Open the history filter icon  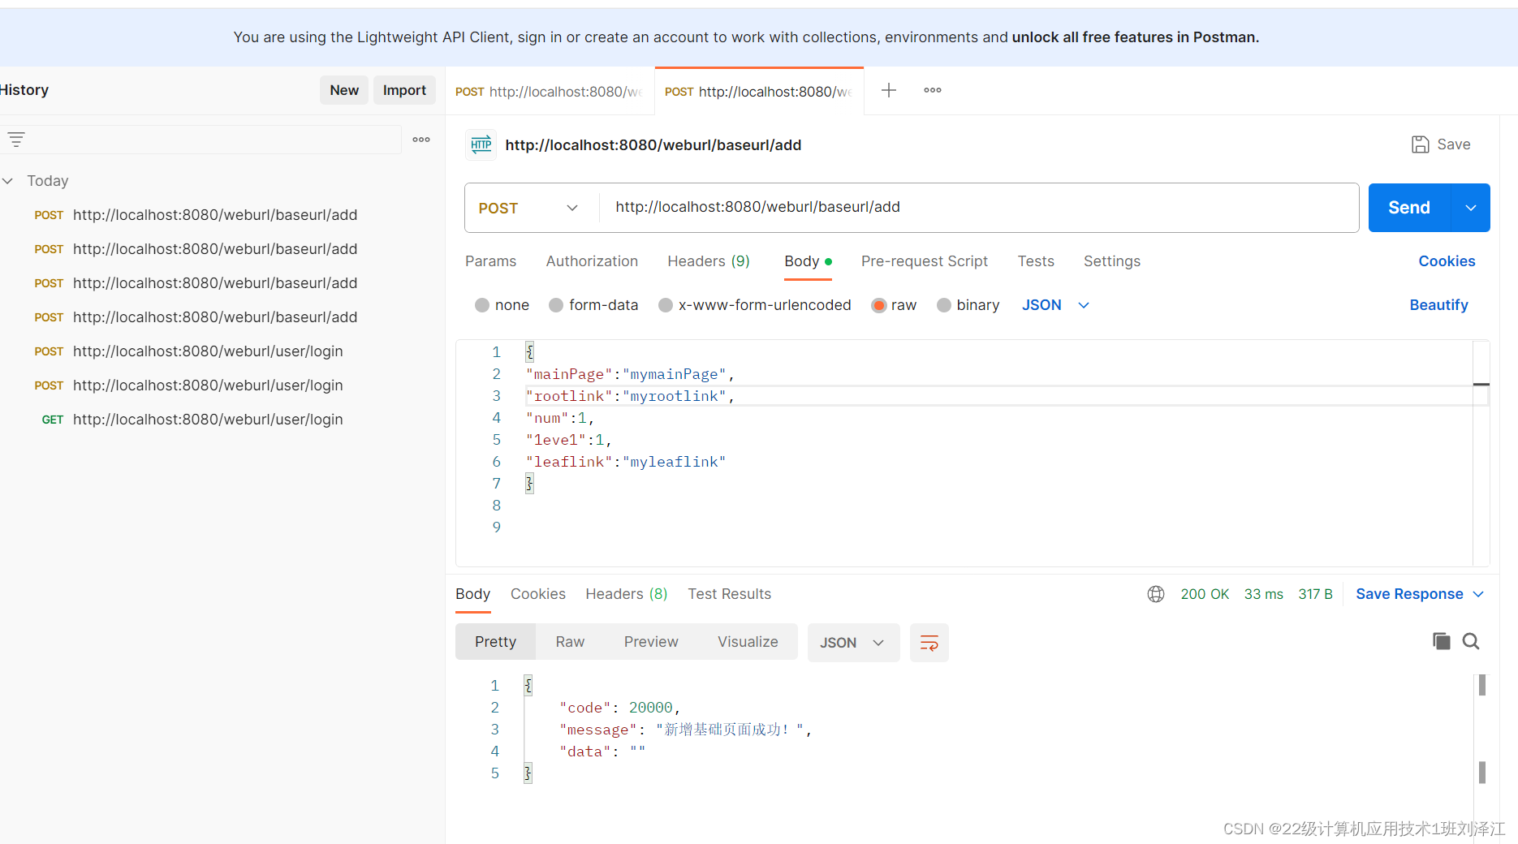pos(16,140)
